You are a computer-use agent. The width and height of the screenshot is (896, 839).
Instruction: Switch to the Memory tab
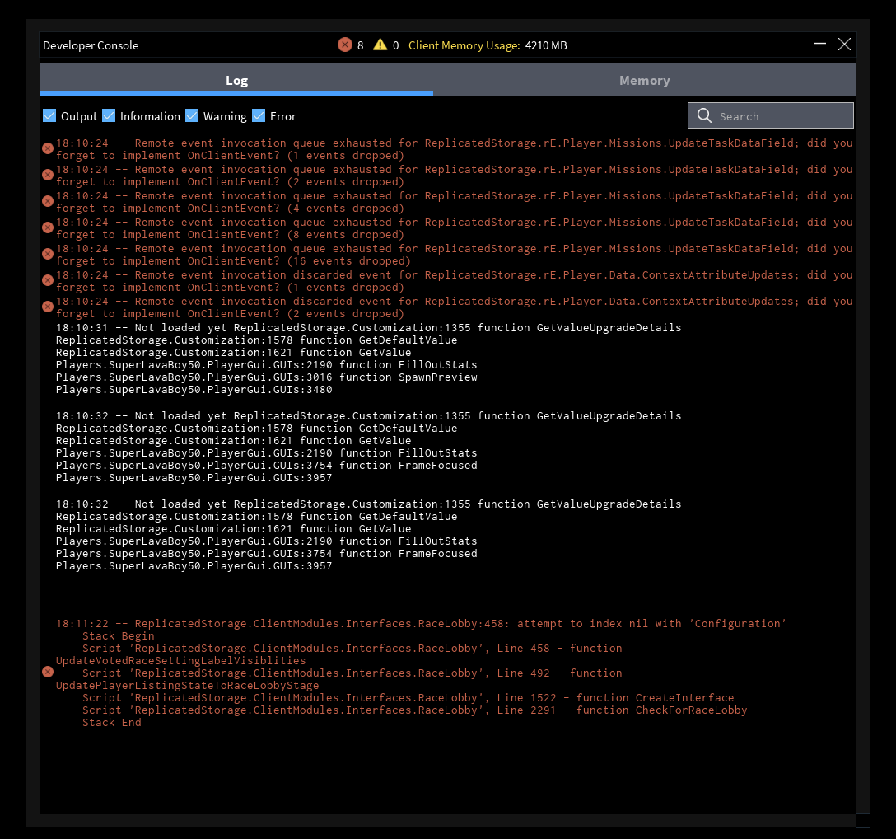(644, 80)
